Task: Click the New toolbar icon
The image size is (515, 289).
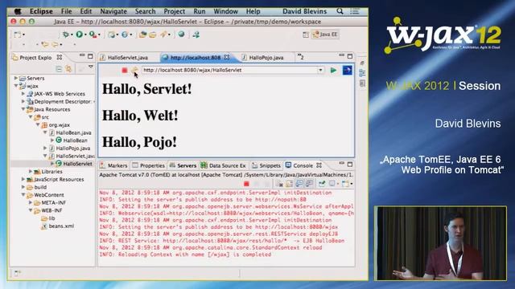Action: pyautogui.click(x=17, y=34)
